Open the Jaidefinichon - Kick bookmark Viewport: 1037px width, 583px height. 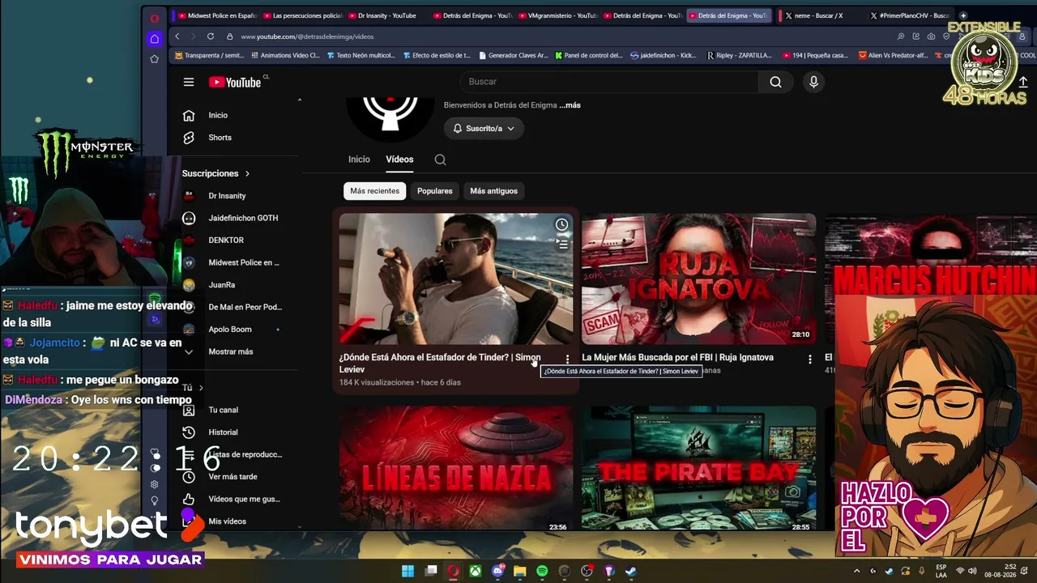[x=663, y=56]
